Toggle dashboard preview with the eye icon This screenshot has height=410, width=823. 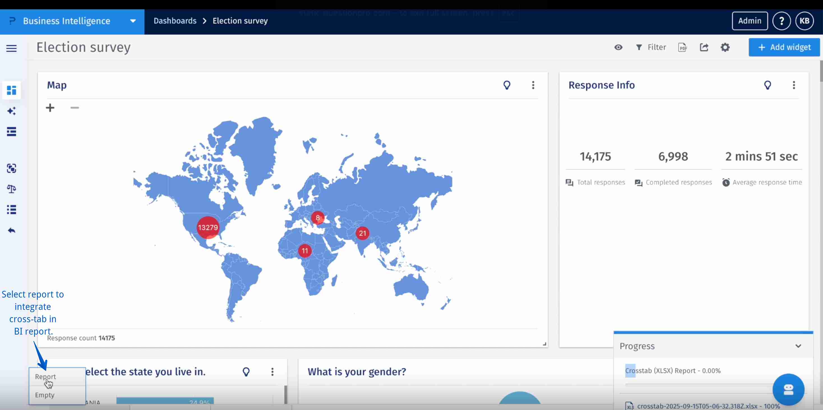click(x=619, y=47)
